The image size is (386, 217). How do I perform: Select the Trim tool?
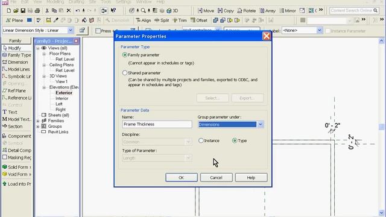point(180,20)
